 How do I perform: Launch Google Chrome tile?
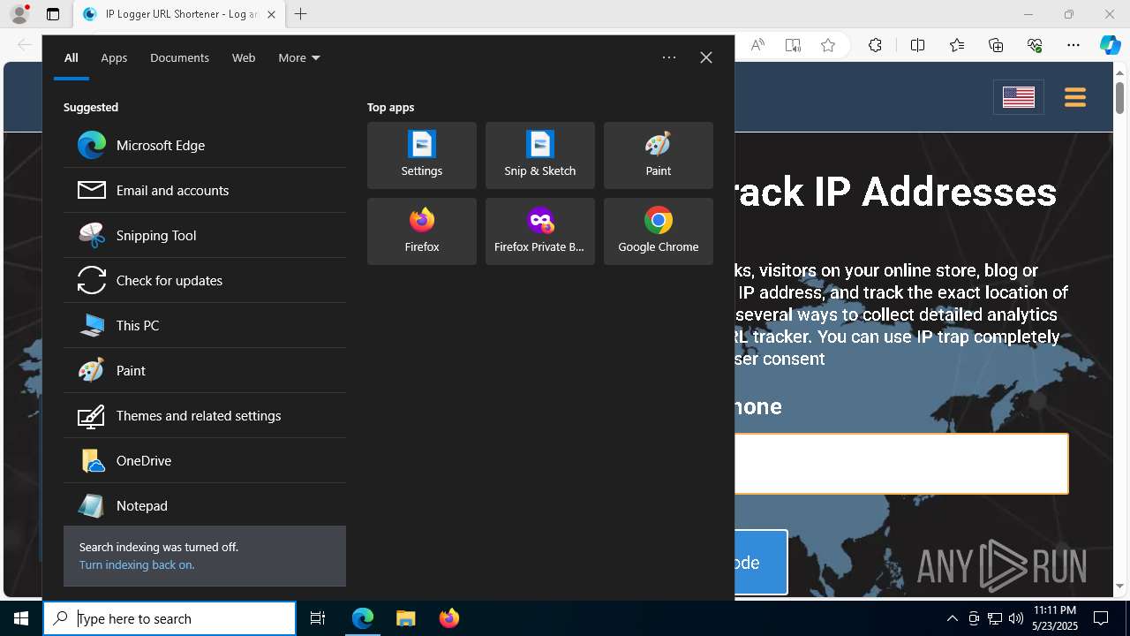pyautogui.click(x=659, y=231)
